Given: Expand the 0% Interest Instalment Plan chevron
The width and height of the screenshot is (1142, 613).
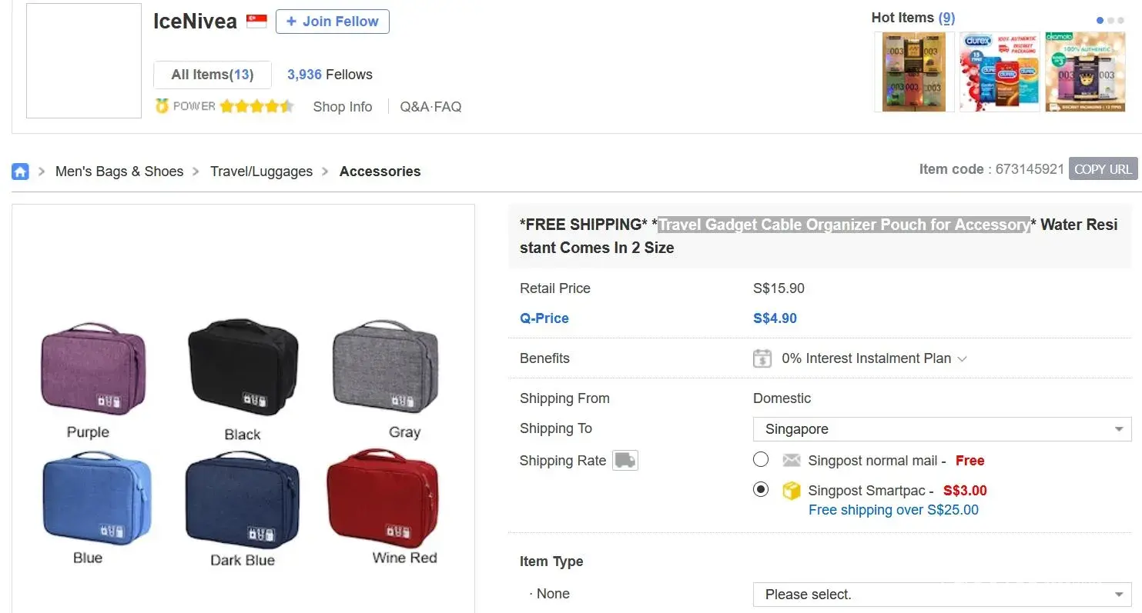Looking at the screenshot, I should click(x=962, y=359).
